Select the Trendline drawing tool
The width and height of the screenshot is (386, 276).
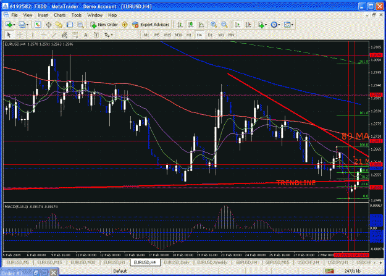[54, 35]
